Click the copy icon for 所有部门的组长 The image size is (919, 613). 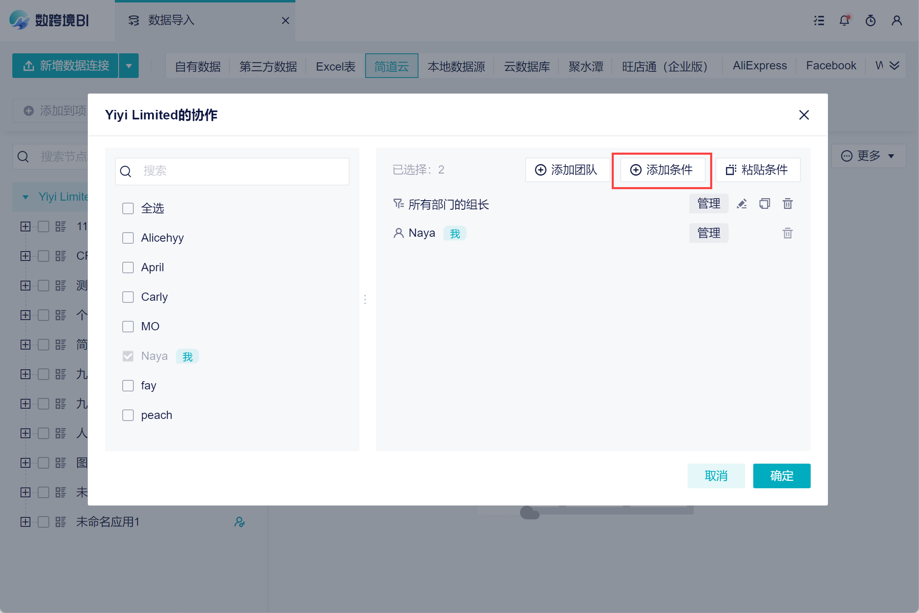(x=764, y=204)
